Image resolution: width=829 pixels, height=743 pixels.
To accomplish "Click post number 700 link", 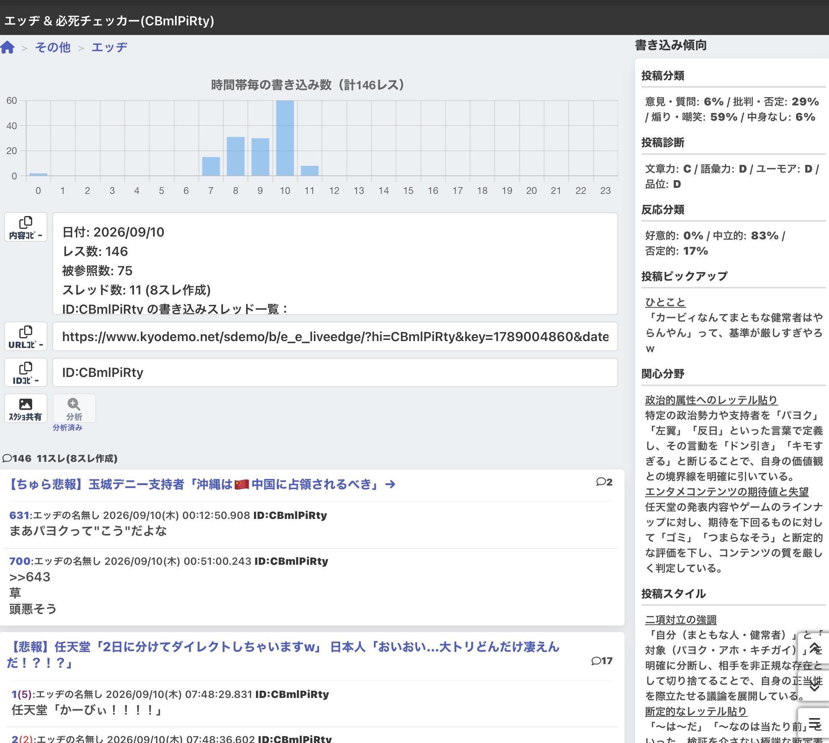I will pyautogui.click(x=20, y=561).
